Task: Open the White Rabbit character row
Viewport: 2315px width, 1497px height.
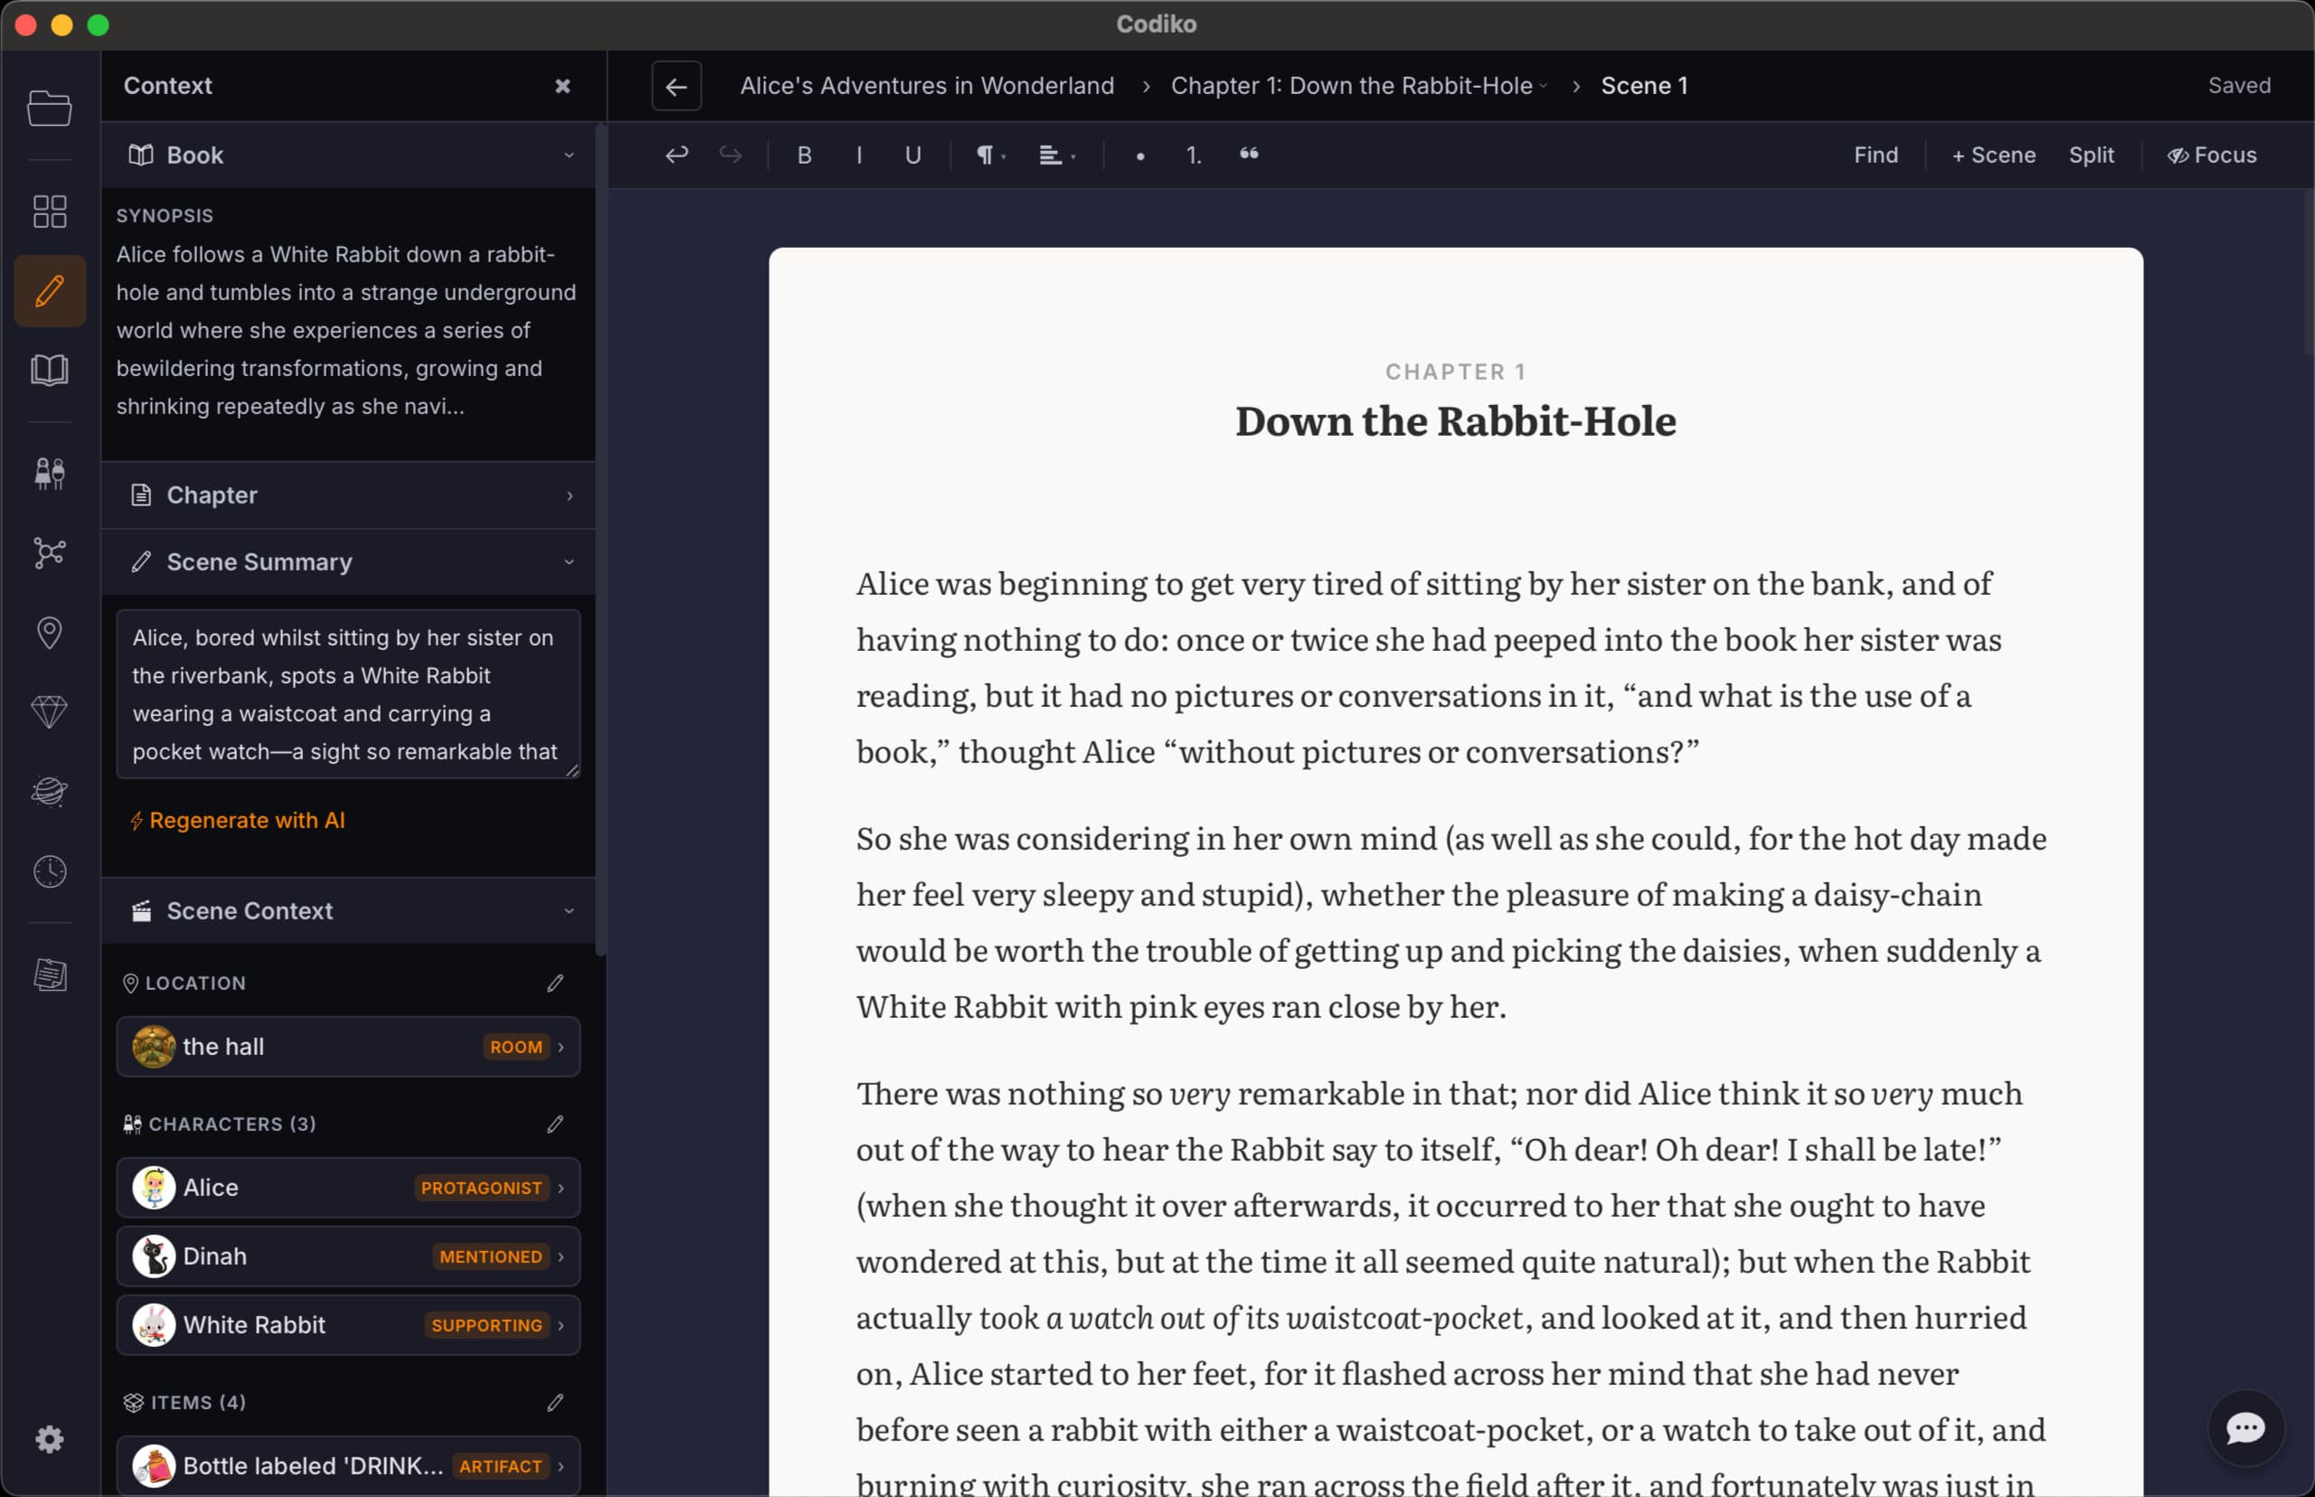Action: [348, 1325]
